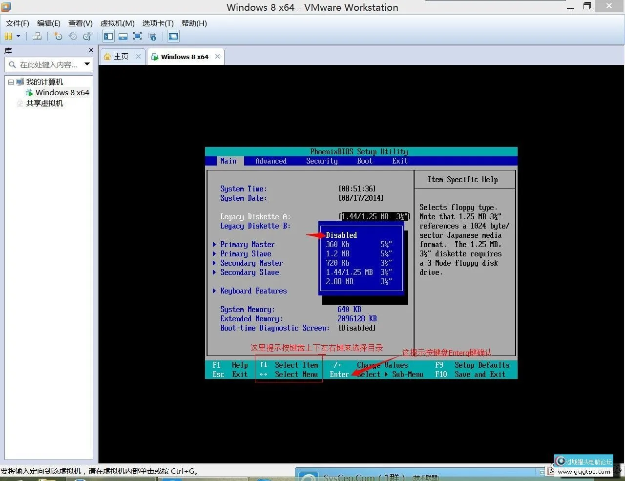The height and width of the screenshot is (481, 625).
Task: Click 共享虚拟机 in the library
Action: [44, 103]
